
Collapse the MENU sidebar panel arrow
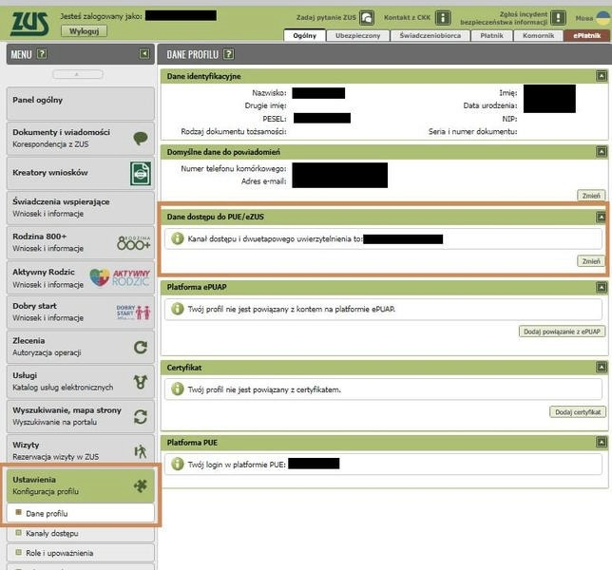pyautogui.click(x=144, y=53)
